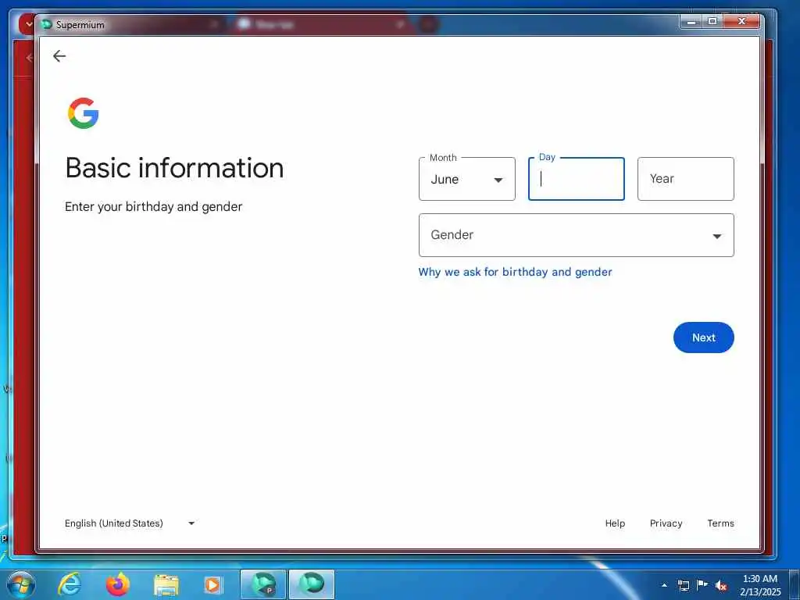Viewport: 800px width, 600px height.
Task: Click the network tray icon
Action: click(683, 586)
